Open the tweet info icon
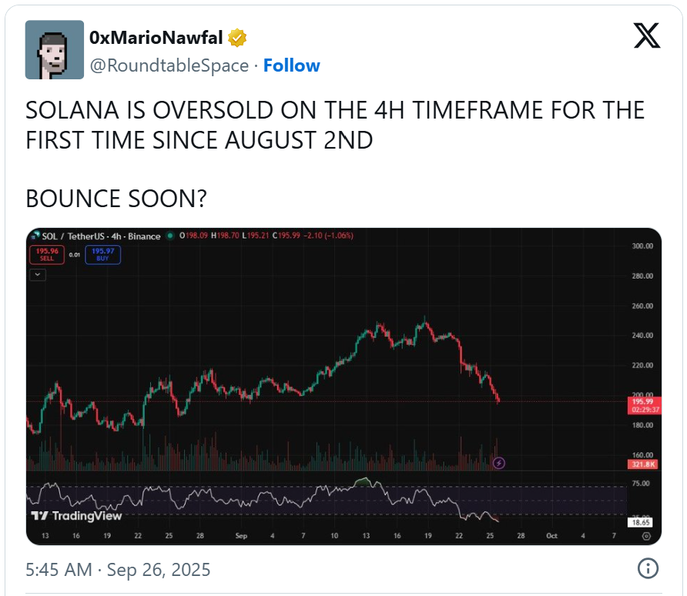This screenshot has height=596, width=687. tap(648, 569)
